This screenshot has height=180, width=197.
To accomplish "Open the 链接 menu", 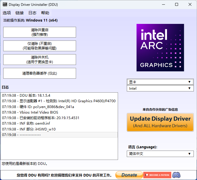I will [x=20, y=13].
